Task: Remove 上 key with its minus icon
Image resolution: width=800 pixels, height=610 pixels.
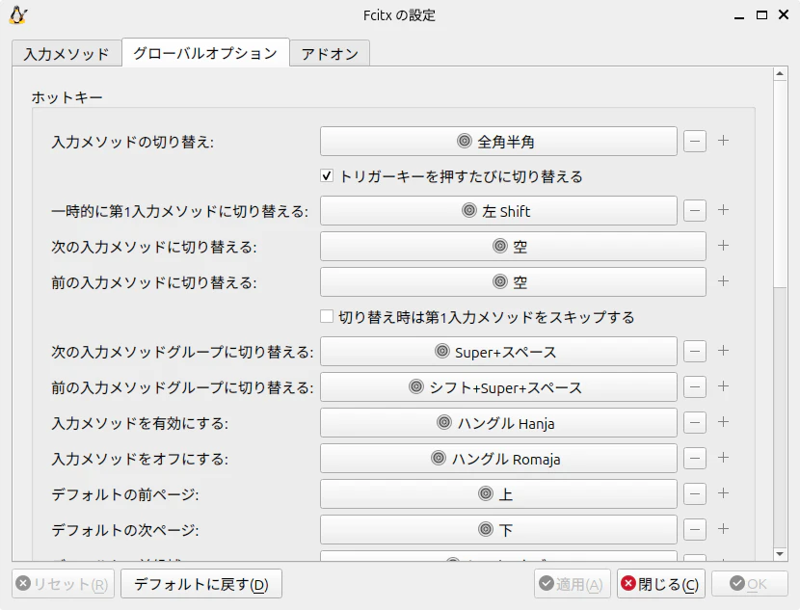Action: pyautogui.click(x=695, y=494)
